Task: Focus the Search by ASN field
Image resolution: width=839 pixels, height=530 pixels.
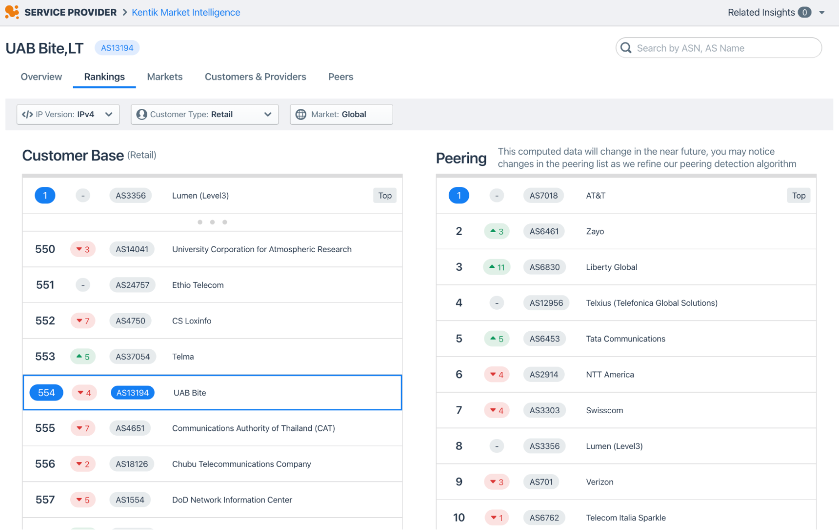Action: pyautogui.click(x=719, y=48)
